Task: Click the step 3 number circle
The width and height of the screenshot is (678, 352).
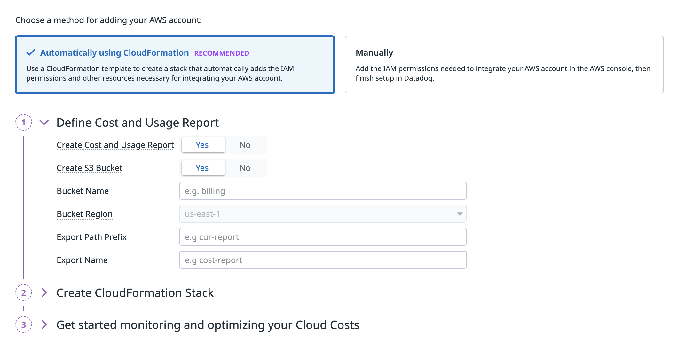Action: [24, 324]
